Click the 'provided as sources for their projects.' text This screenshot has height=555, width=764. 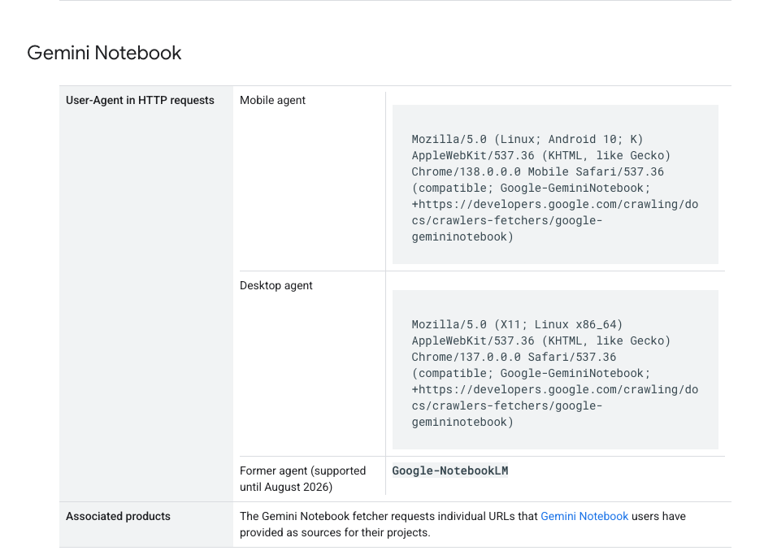(x=335, y=532)
